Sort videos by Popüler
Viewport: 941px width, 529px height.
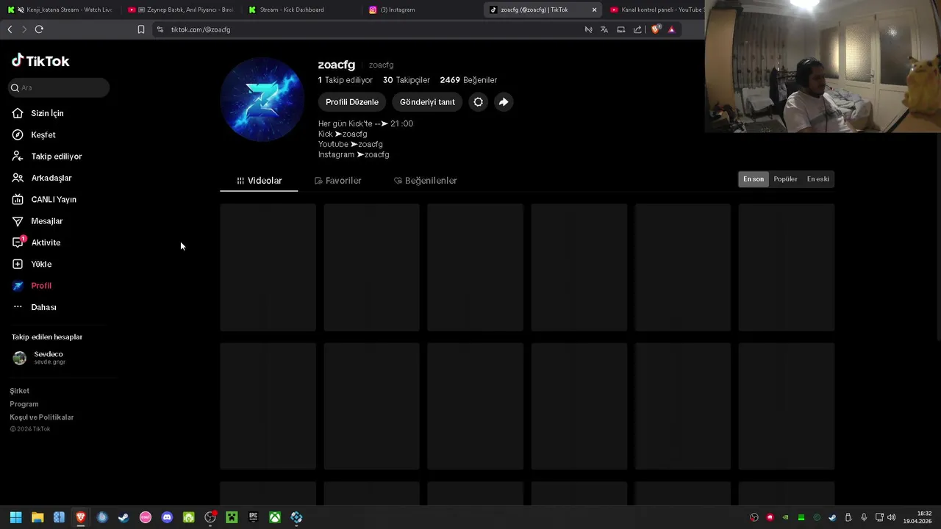click(785, 179)
